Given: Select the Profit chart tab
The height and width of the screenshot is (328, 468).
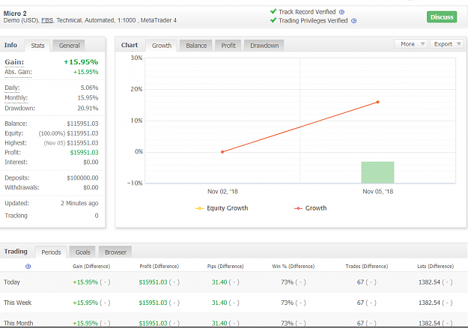Looking at the screenshot, I should tap(228, 46).
